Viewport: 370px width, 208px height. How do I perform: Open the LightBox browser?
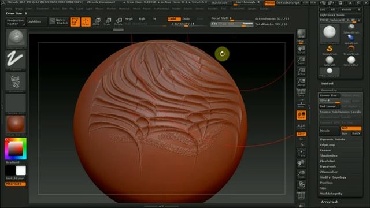point(37,22)
